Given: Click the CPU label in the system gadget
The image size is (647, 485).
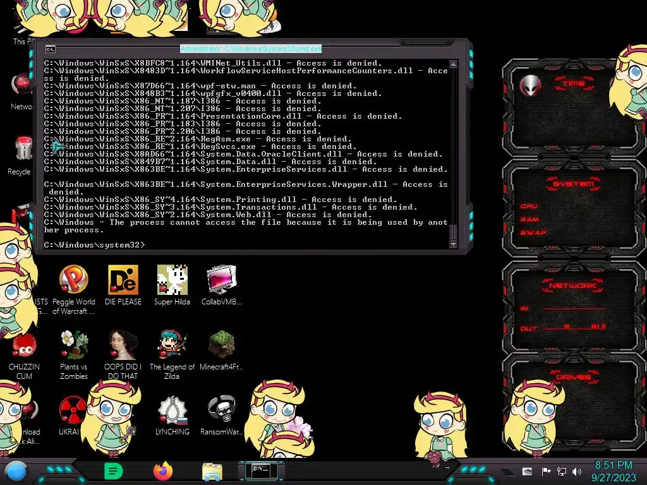Looking at the screenshot, I should pyautogui.click(x=529, y=207).
